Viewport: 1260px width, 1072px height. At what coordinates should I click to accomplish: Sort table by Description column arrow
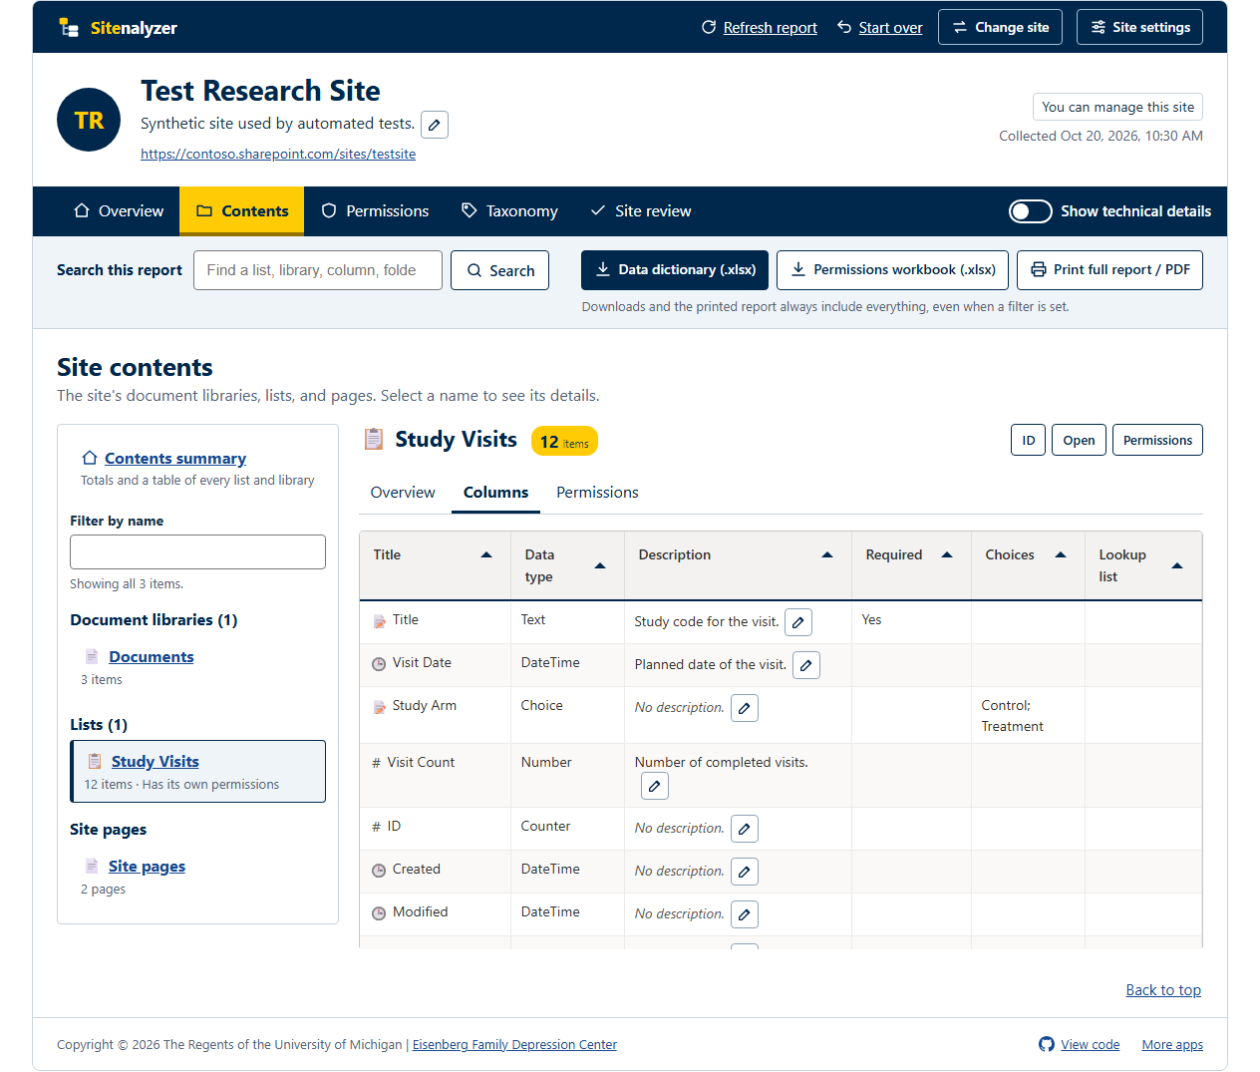click(827, 555)
